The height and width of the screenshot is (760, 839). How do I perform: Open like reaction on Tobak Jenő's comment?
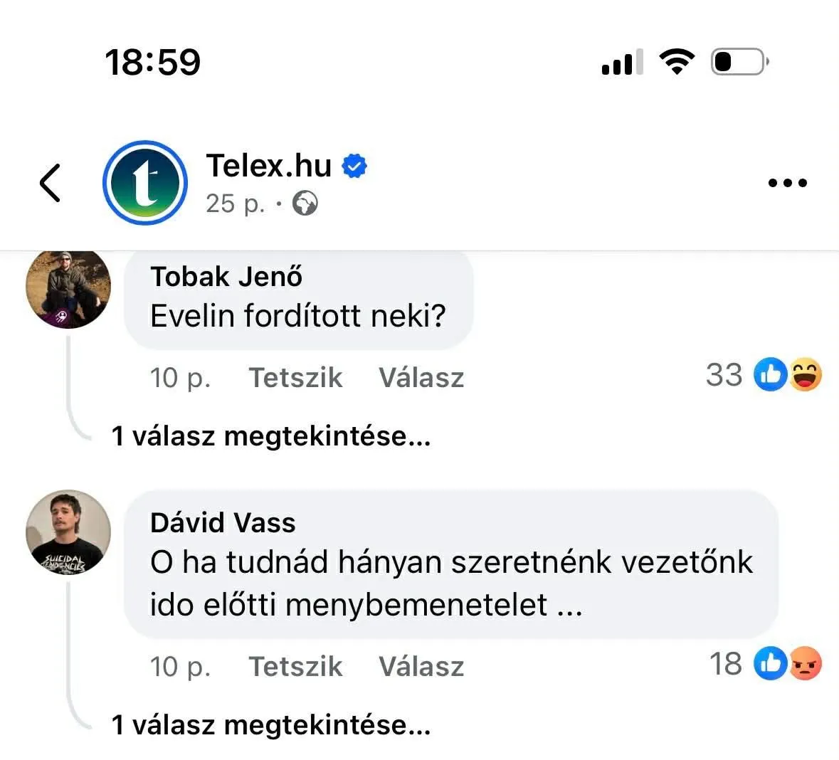(x=770, y=374)
